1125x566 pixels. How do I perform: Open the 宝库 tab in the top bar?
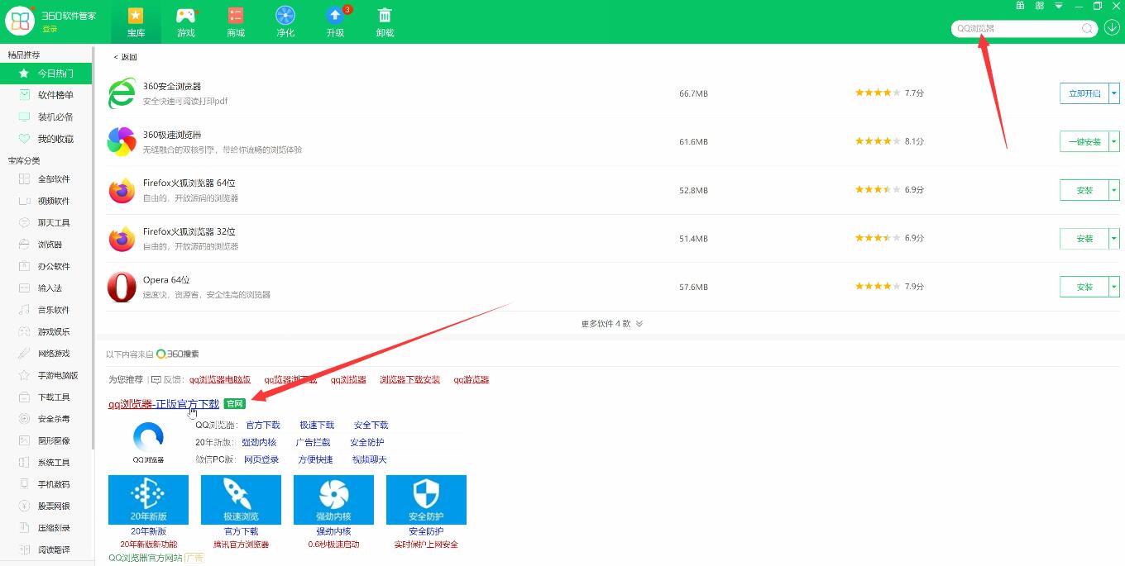tap(136, 21)
